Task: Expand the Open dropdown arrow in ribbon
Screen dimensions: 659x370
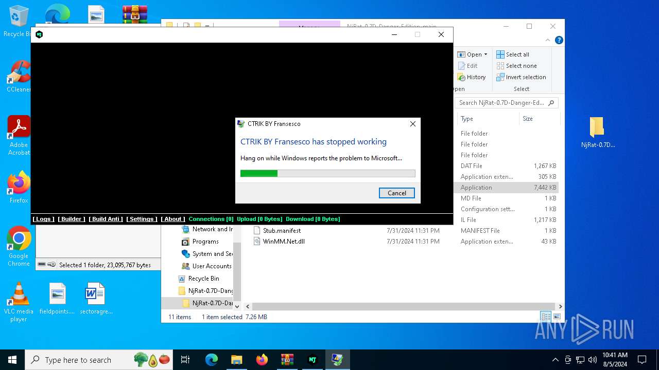Action: pyautogui.click(x=485, y=54)
